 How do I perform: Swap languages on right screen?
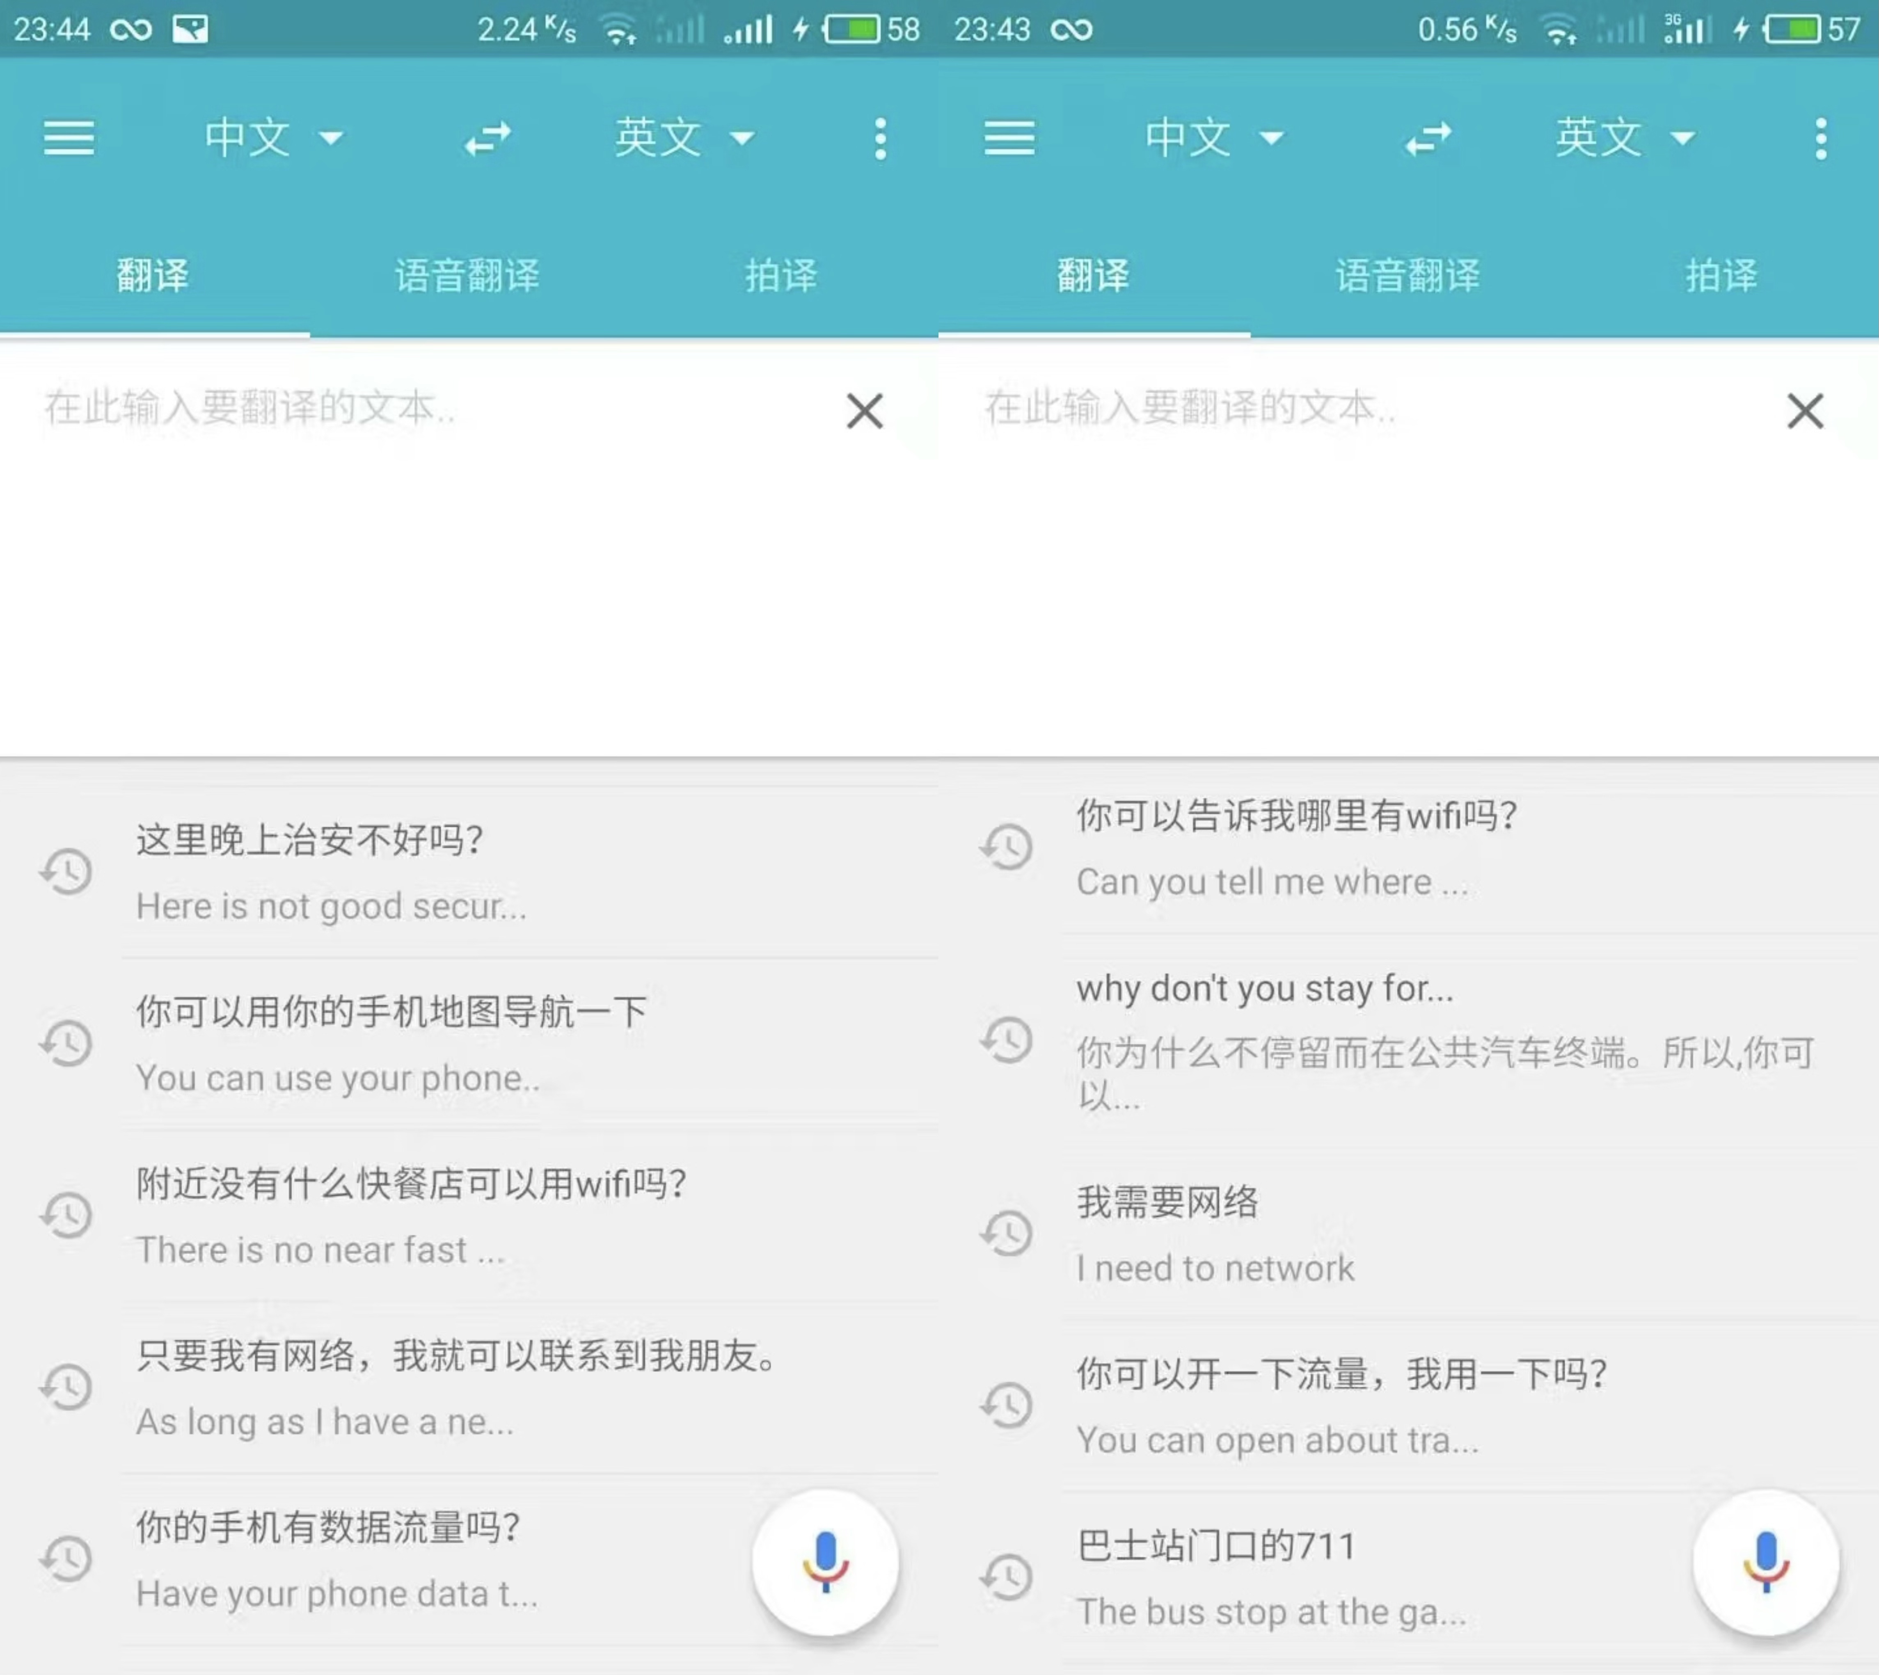(x=1428, y=139)
